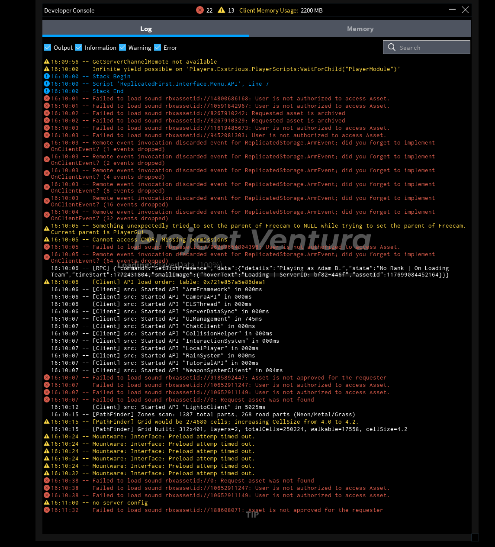Viewport: 495px width, 547px height.
Task: Uncheck the Output filter checkbox
Action: click(x=48, y=47)
